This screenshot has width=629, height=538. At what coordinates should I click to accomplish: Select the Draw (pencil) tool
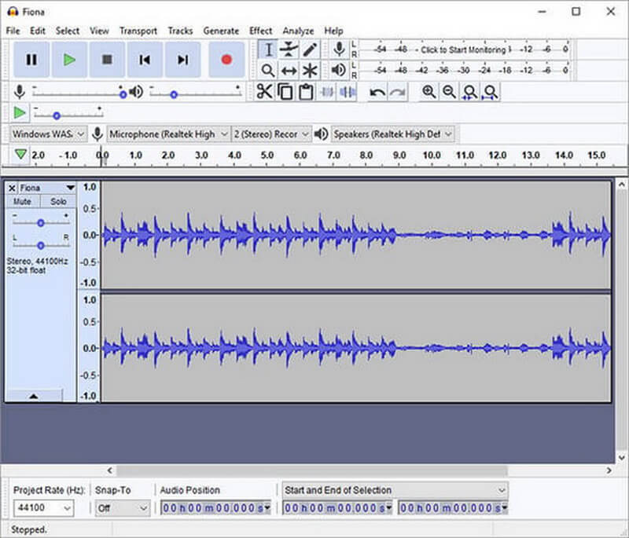point(310,49)
